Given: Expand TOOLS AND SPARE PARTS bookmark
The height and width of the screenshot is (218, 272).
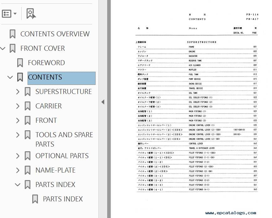Looking at the screenshot, I should (x=18, y=135).
